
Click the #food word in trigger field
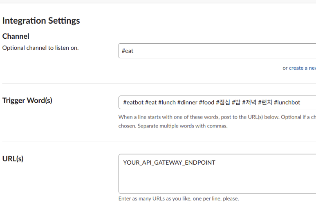[x=206, y=102]
